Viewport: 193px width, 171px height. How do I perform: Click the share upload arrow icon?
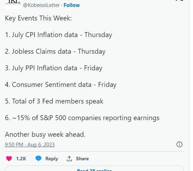[69, 159]
